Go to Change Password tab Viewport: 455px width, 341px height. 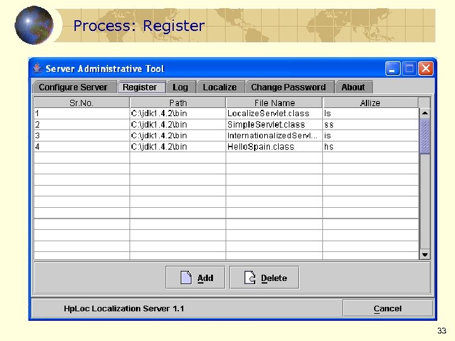tap(289, 87)
